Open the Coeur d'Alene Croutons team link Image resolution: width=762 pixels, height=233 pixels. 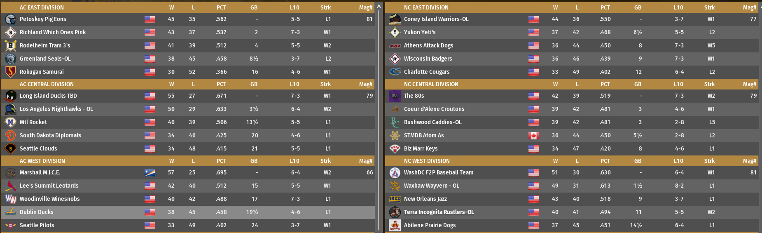tap(434, 109)
